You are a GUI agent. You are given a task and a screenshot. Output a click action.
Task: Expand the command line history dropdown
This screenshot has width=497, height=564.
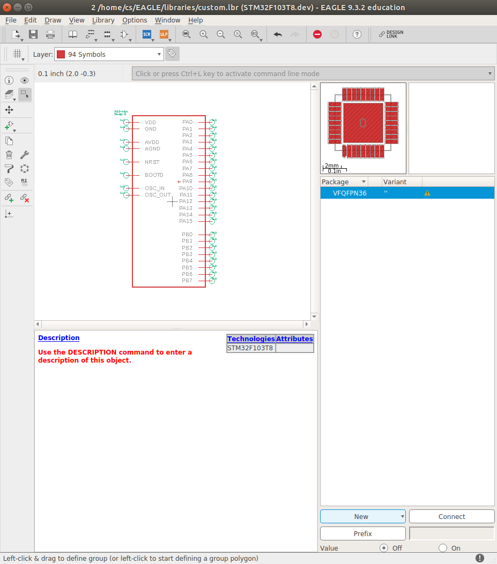[x=490, y=73]
